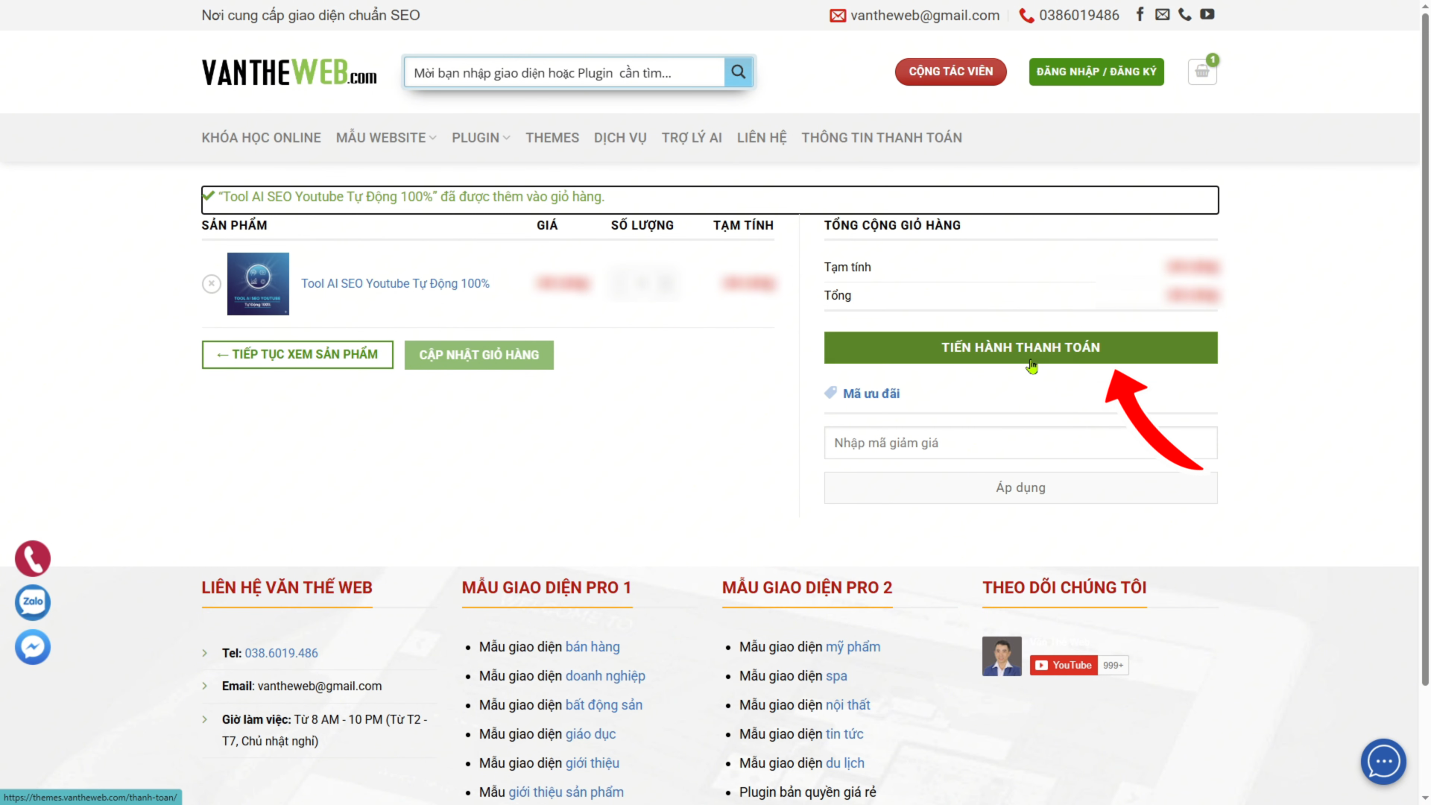Remove Tool AI SEO Youtube from cart
The image size is (1431, 805).
coord(212,284)
